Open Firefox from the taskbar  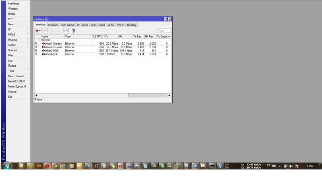[x=39, y=166]
